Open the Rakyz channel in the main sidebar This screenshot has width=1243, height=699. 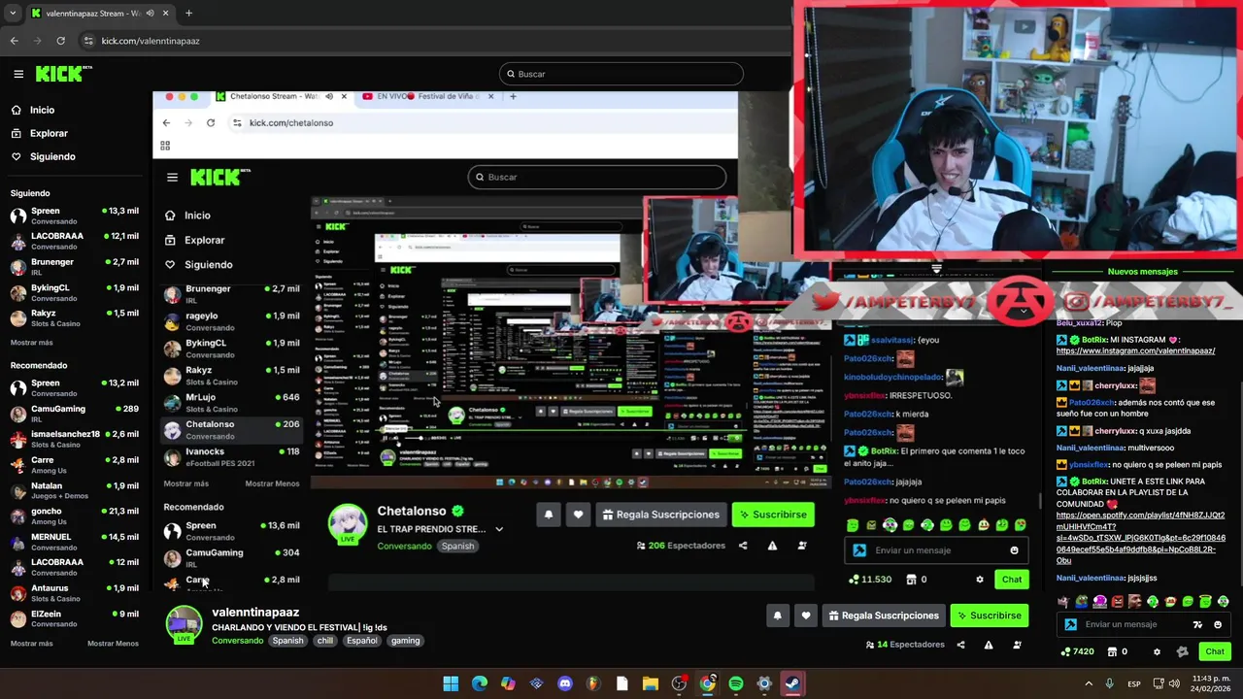click(74, 317)
